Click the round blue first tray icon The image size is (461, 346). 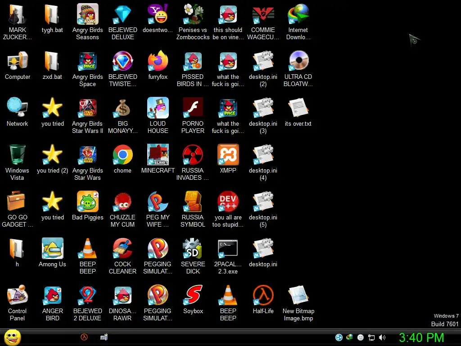click(339, 337)
